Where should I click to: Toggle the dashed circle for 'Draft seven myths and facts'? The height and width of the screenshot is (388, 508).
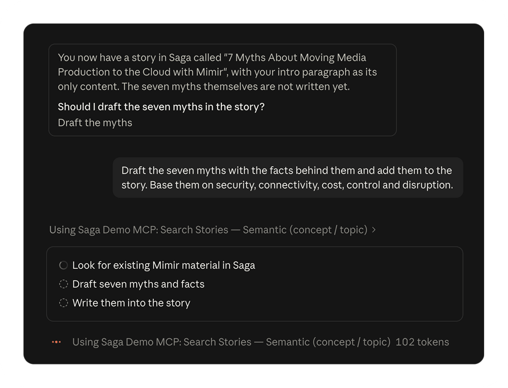pyautogui.click(x=63, y=284)
